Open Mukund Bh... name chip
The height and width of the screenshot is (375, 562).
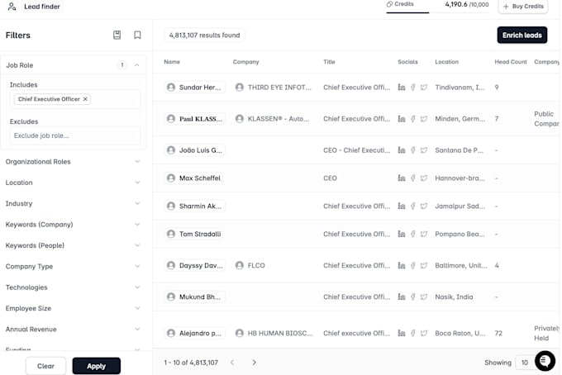[195, 297]
